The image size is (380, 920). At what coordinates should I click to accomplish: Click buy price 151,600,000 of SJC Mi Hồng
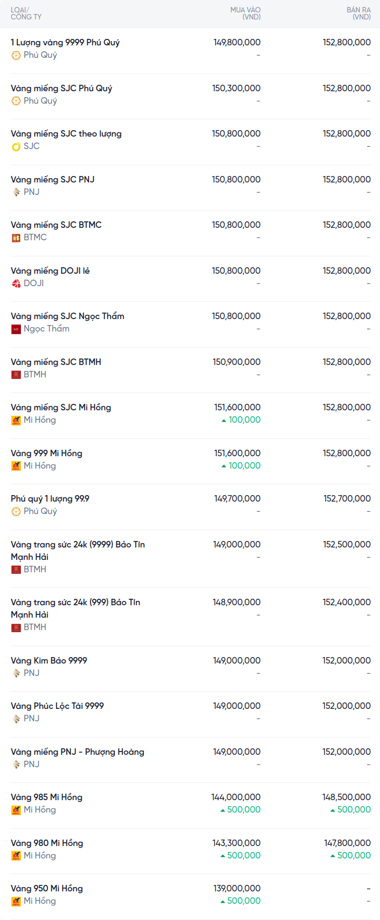tap(237, 407)
